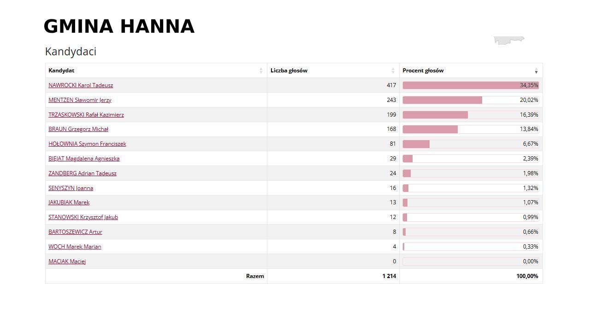This screenshot has height=332, width=590.
Task: Open BARTOSZEWICZ Artur candidate link
Action: 75,232
